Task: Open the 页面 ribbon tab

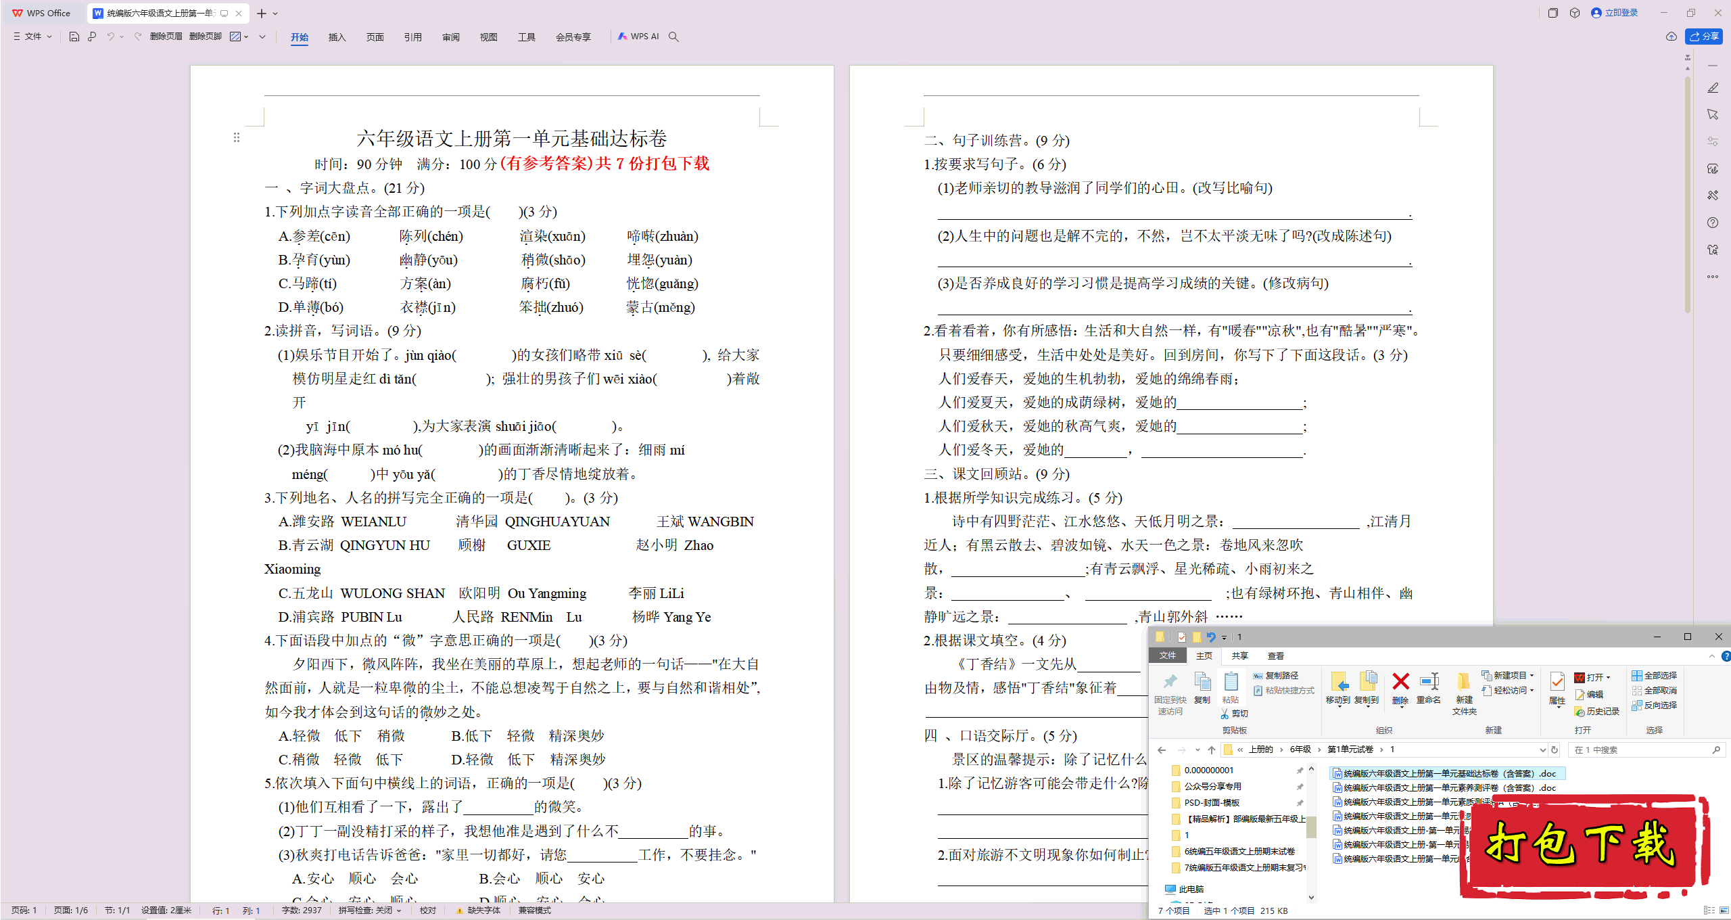Action: tap(375, 37)
